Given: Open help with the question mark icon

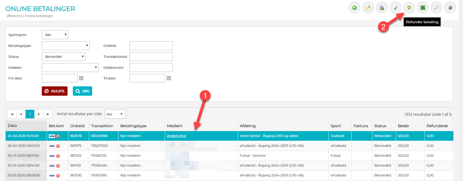Looking at the screenshot, I should tap(450, 8).
